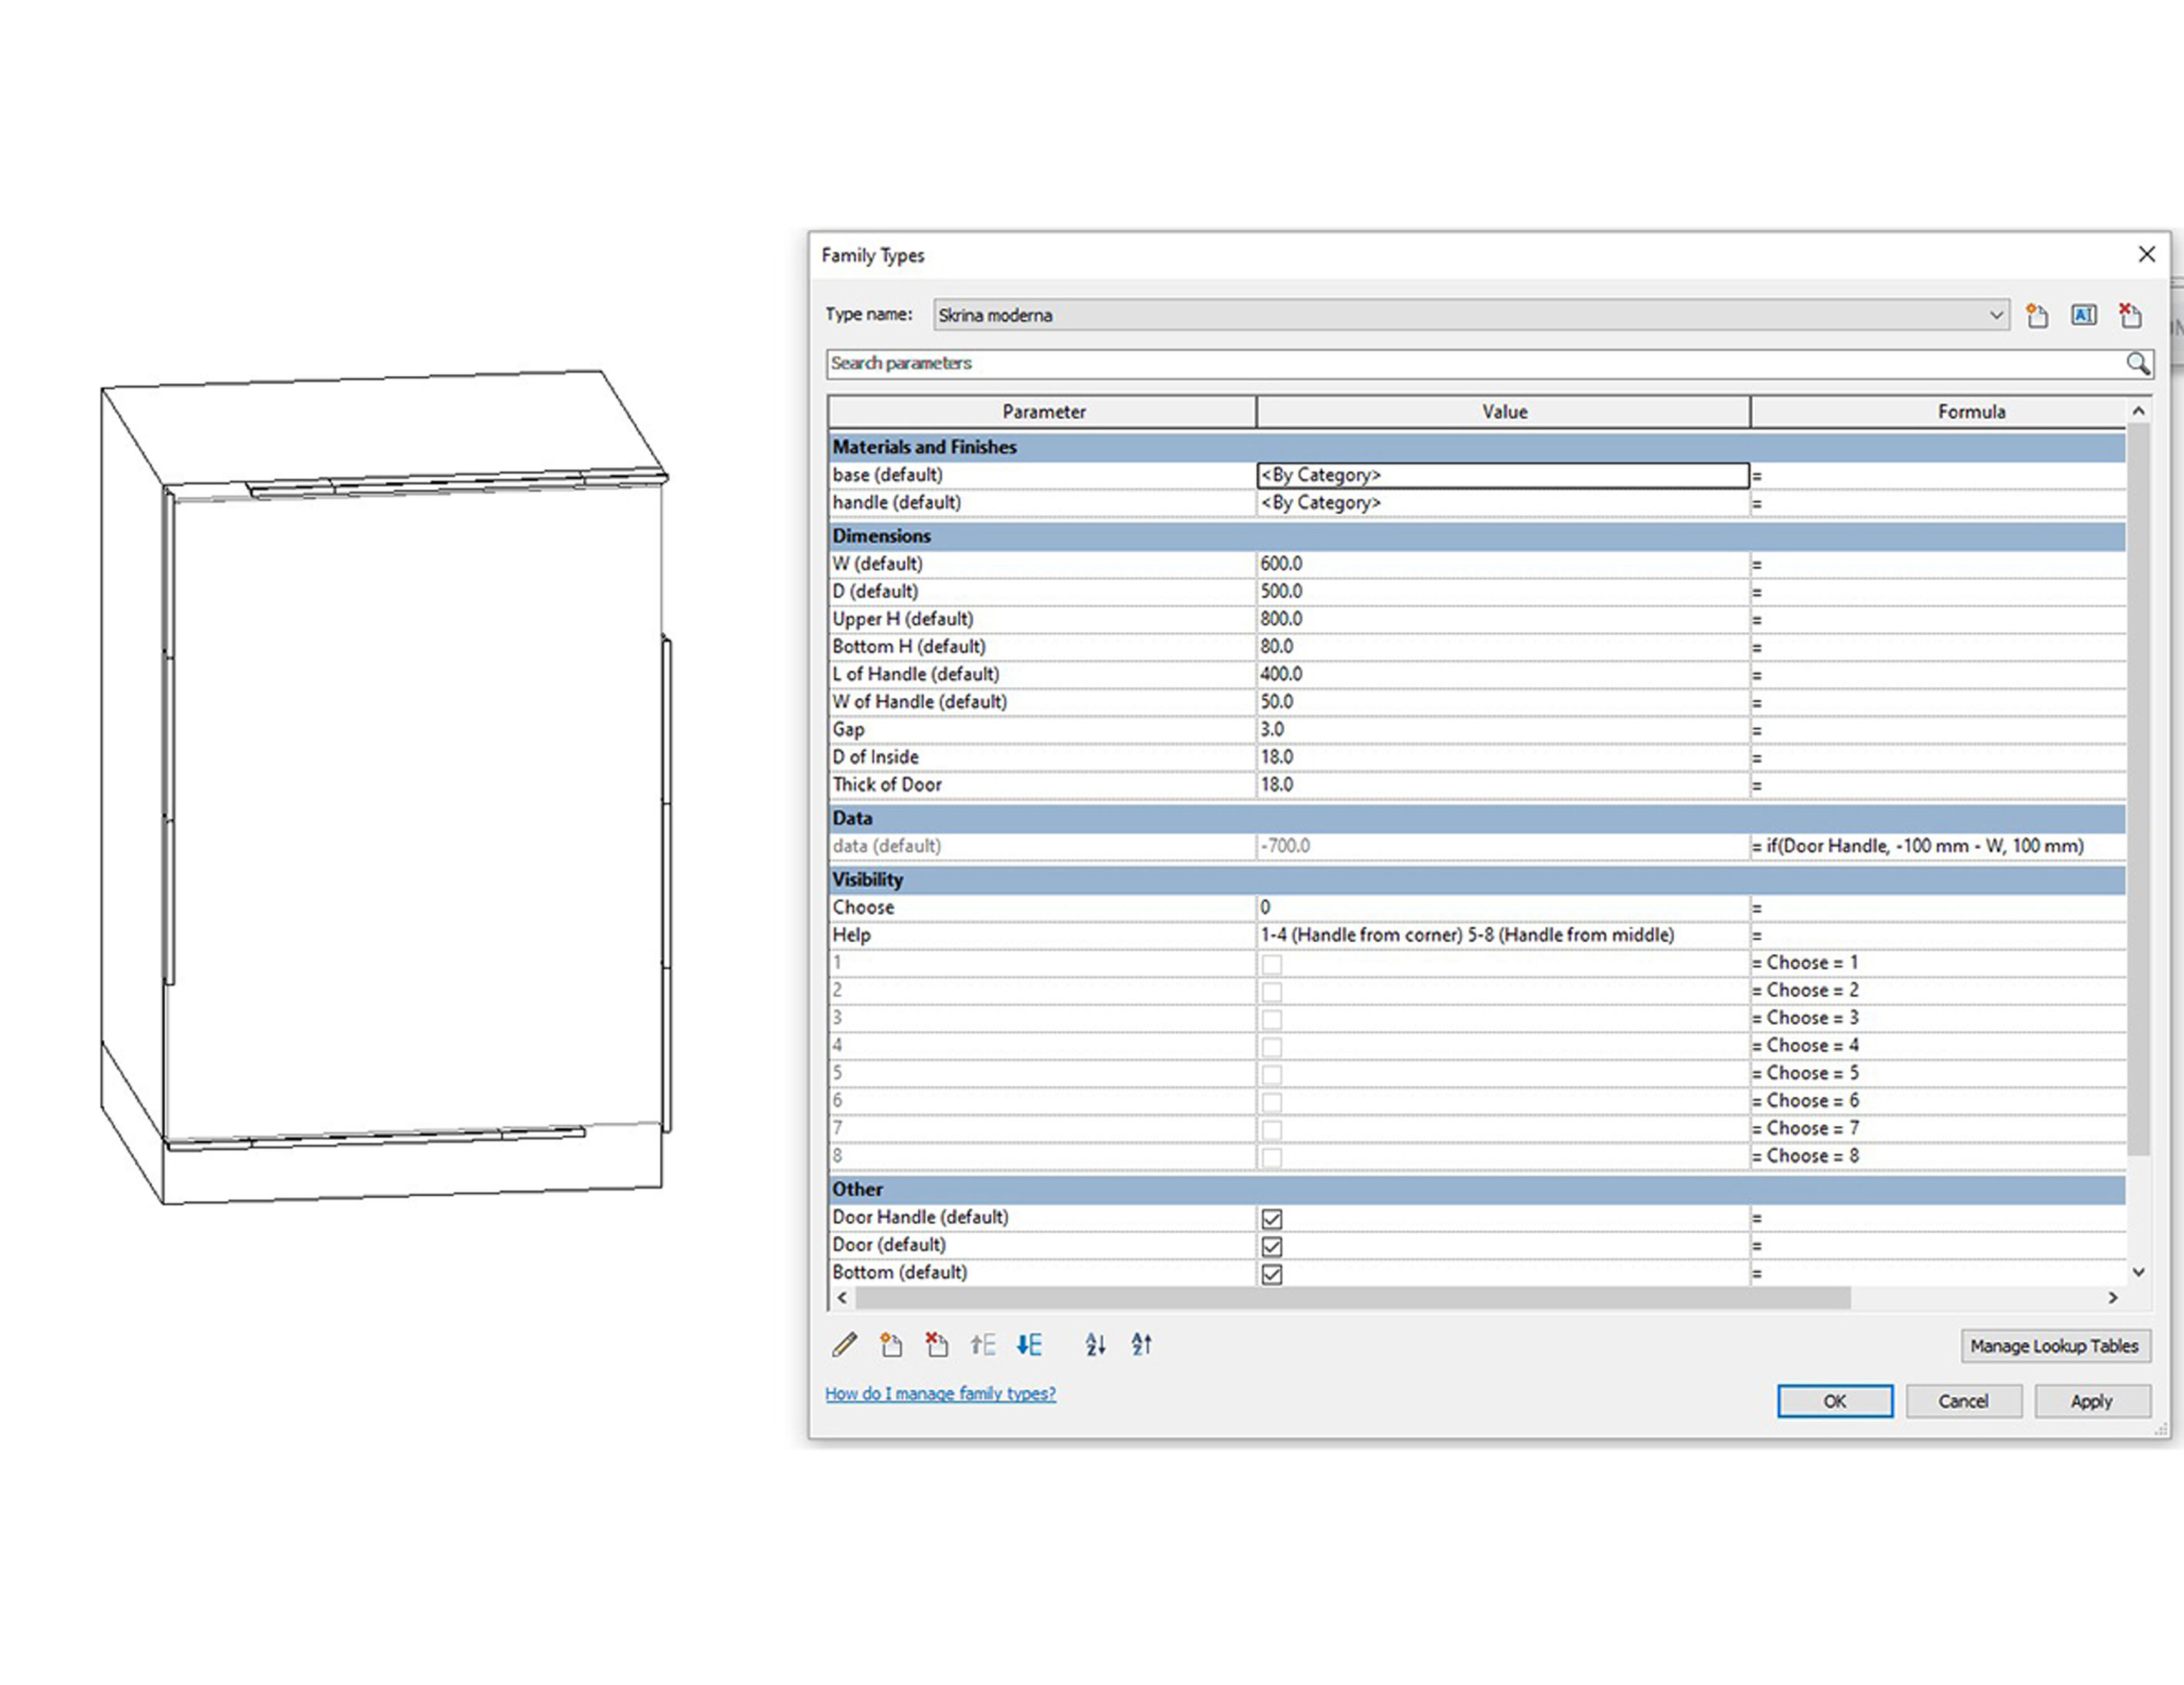This screenshot has width=2184, height=1685.
Task: Open the Type name dropdown
Action: pos(1995,316)
